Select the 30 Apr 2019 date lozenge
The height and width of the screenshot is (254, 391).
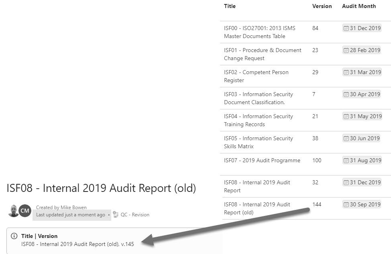(x=362, y=94)
